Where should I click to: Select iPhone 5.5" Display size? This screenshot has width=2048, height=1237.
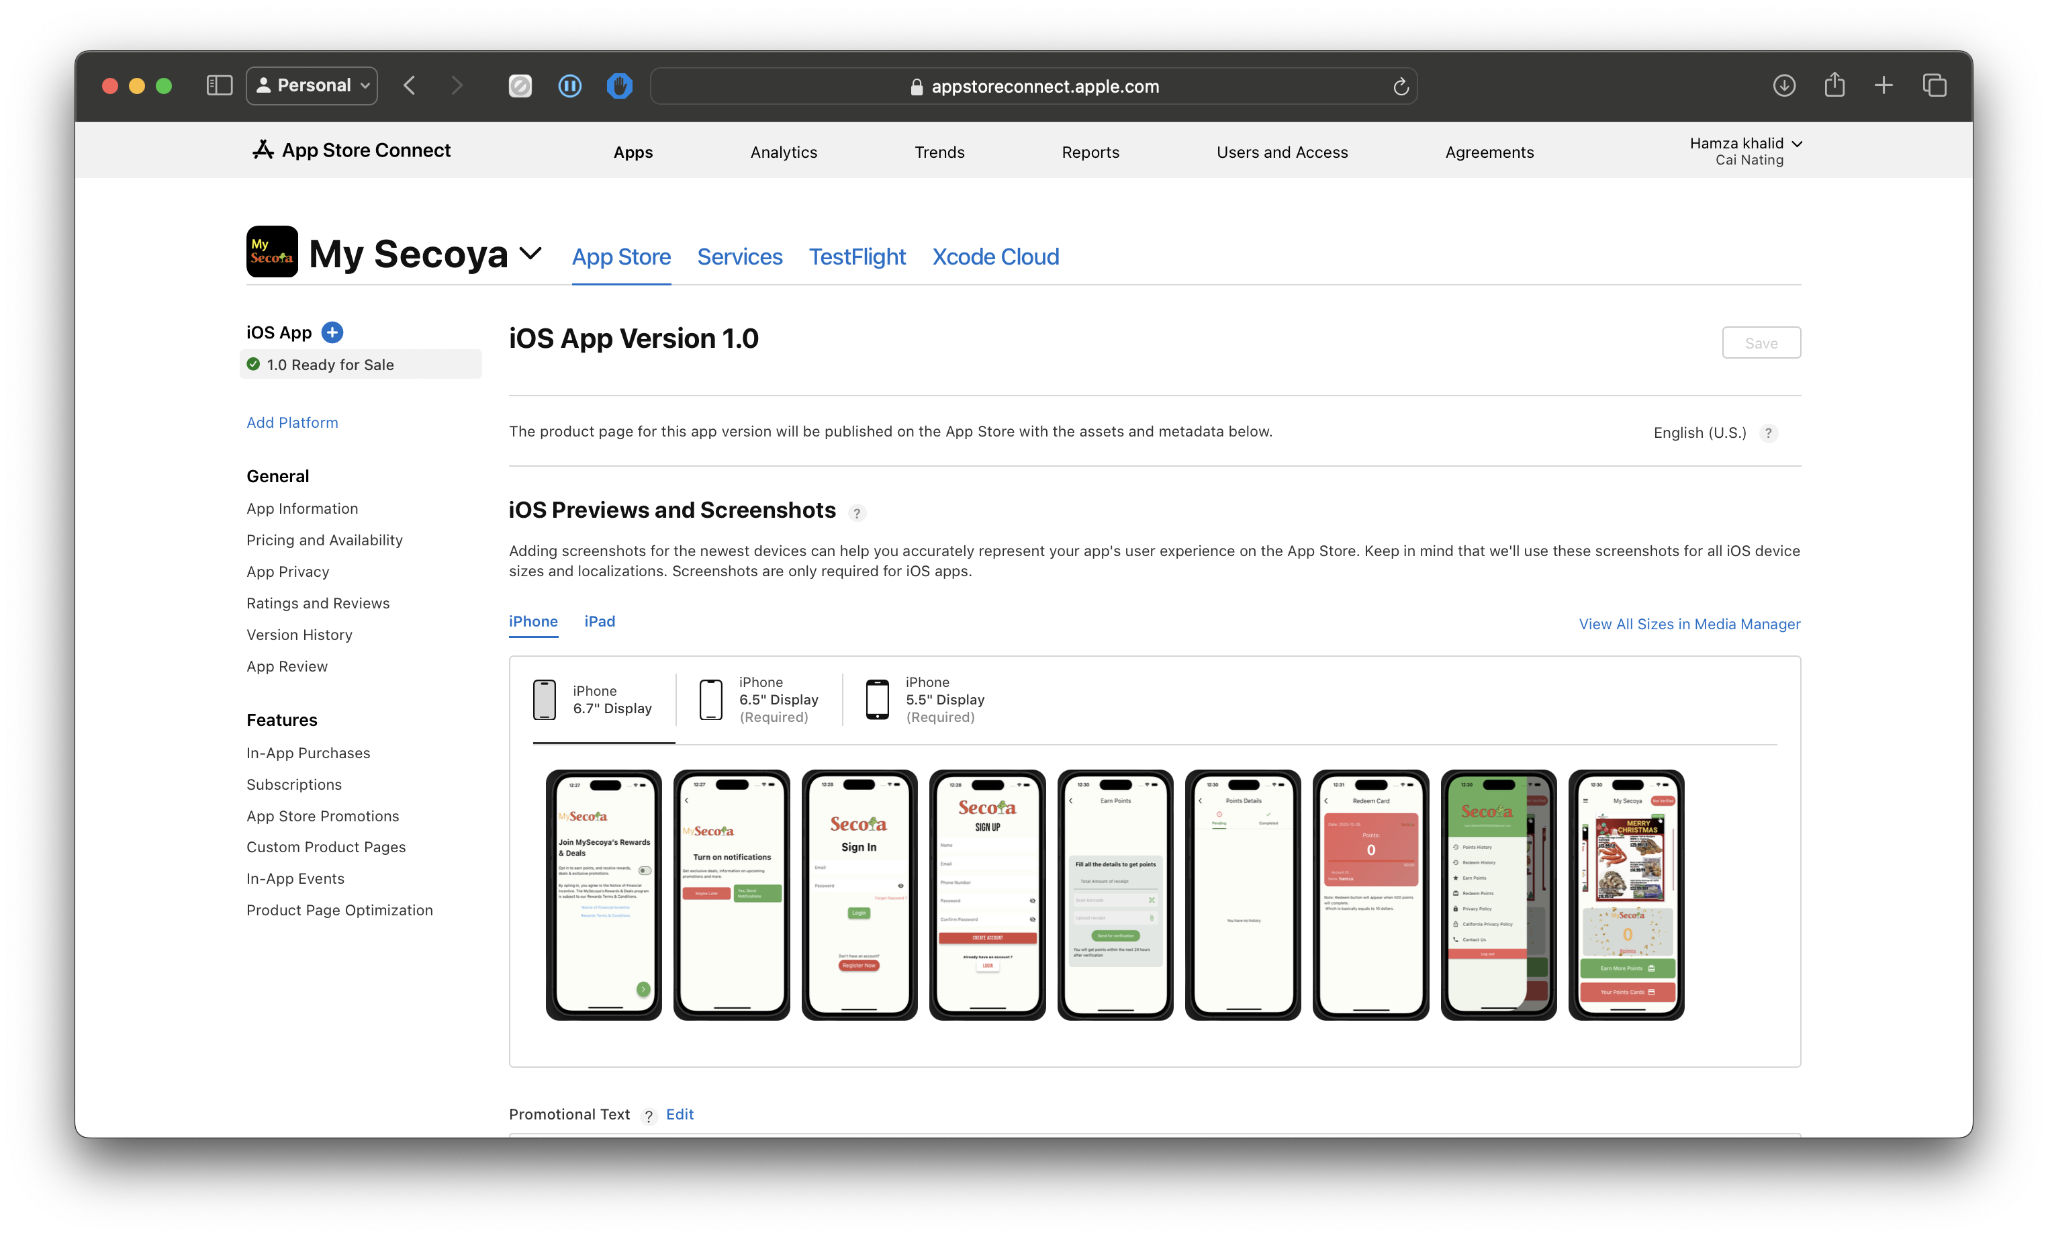925,699
